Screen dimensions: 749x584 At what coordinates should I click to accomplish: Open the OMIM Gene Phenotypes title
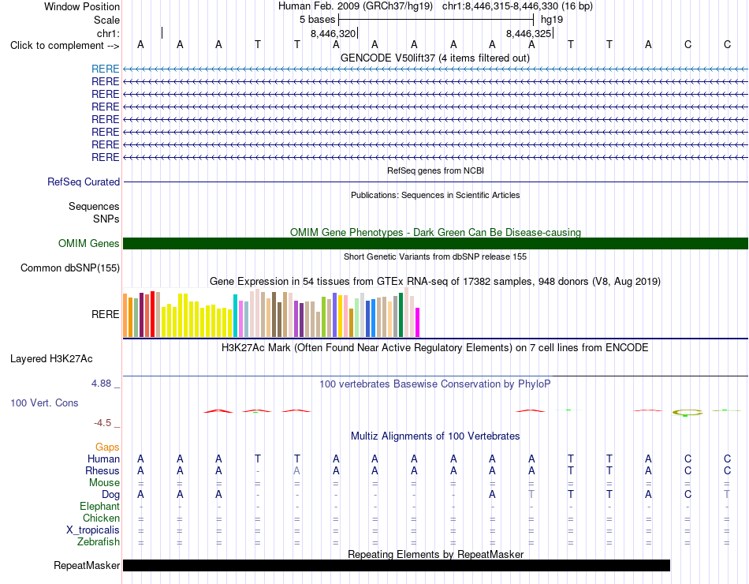(435, 233)
